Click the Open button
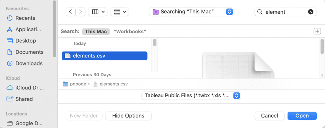Screen dimensions: 325x128 pyautogui.click(x=302, y=116)
